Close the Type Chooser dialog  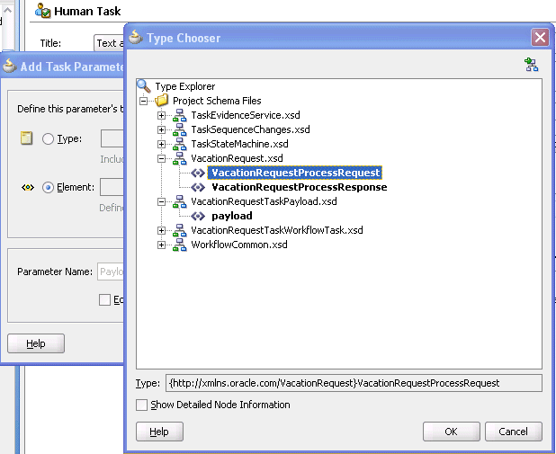[540, 37]
